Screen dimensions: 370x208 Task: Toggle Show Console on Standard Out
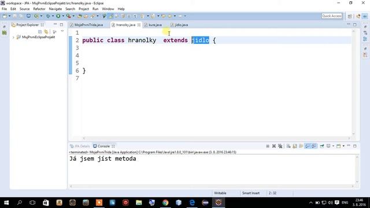(x=308, y=146)
